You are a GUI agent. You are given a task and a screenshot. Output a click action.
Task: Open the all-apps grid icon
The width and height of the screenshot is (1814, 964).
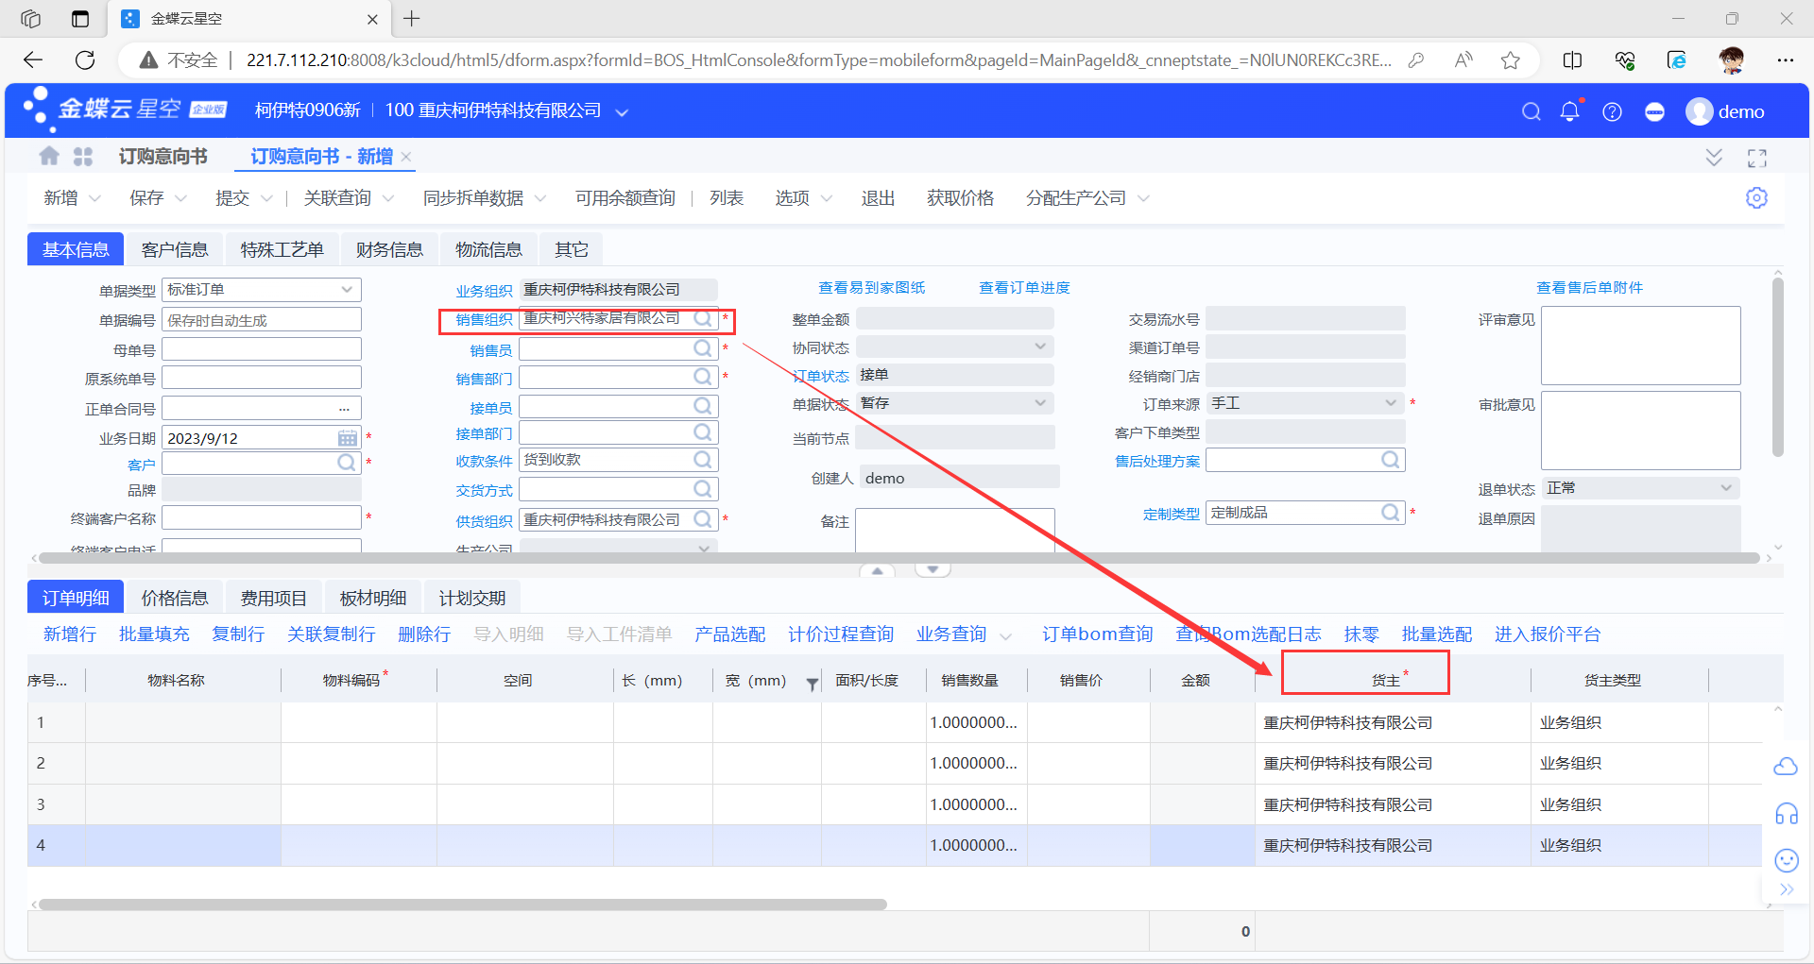tap(83, 157)
